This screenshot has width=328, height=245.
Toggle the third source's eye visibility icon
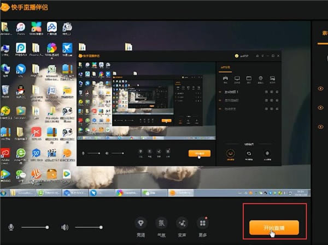tap(320, 127)
